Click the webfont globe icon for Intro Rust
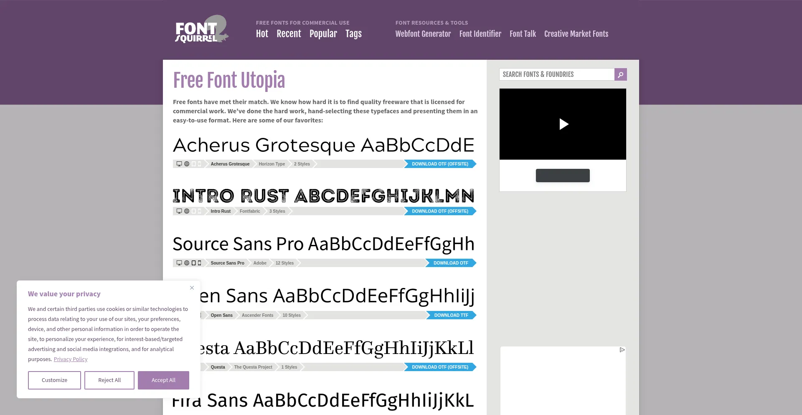The width and height of the screenshot is (802, 415). 187,211
